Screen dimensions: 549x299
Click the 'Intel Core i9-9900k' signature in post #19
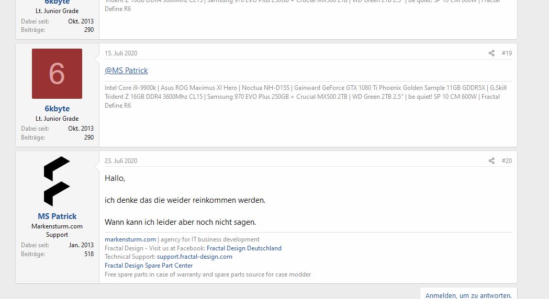pyautogui.click(x=306, y=97)
